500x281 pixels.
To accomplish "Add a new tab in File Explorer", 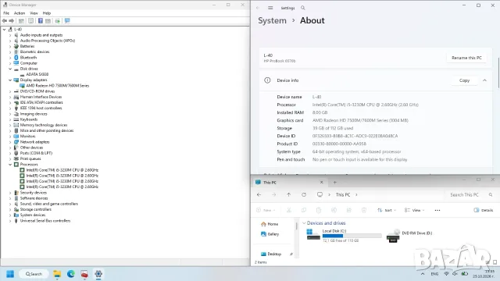I will [335, 182].
